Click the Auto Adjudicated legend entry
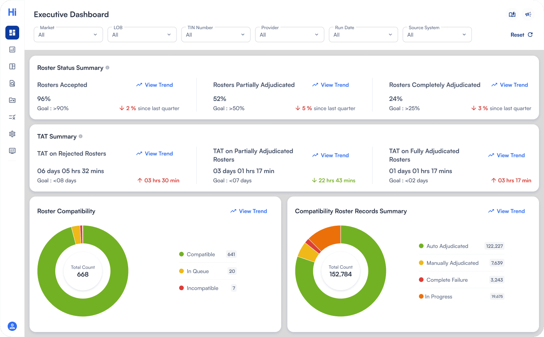This screenshot has width=544, height=337. click(447, 246)
